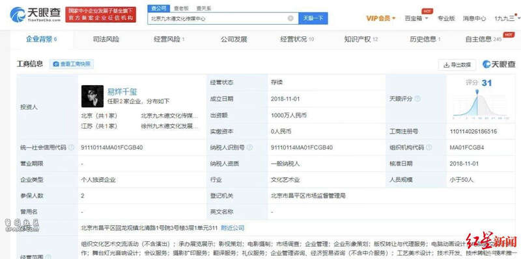
Task: Click the 天眼一下 search button
Action: pyautogui.click(x=313, y=19)
